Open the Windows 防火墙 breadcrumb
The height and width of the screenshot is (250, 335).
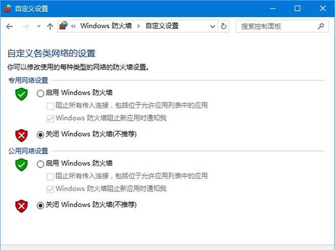click(106, 26)
